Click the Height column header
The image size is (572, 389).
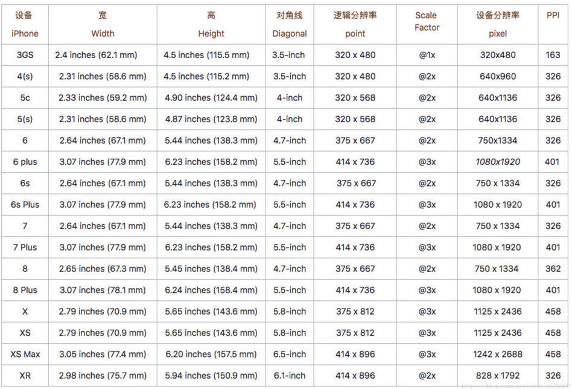[x=211, y=25]
